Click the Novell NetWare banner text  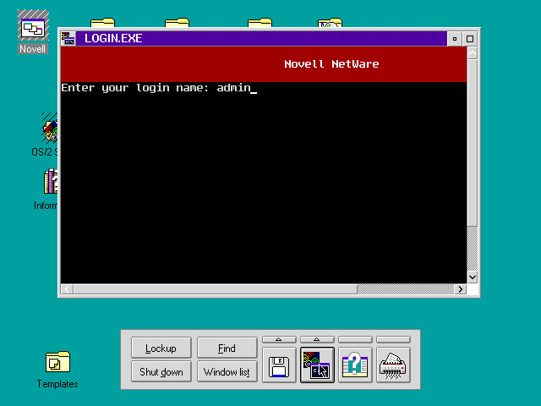click(x=331, y=64)
